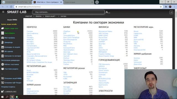Click the написать пост pencil icon
Screen dimensions: 177x99
click(2, 92)
